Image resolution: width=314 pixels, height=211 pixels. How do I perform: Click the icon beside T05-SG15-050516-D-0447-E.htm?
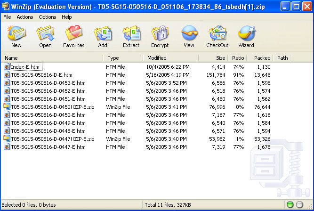click(7, 147)
